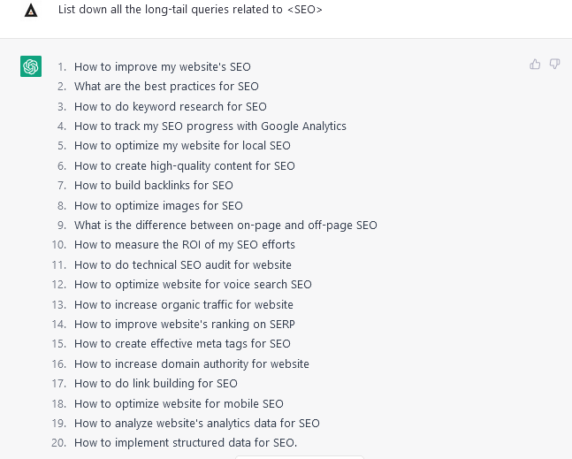Click 'How to do keyword research for SEO'
The height and width of the screenshot is (459, 572).
click(171, 106)
